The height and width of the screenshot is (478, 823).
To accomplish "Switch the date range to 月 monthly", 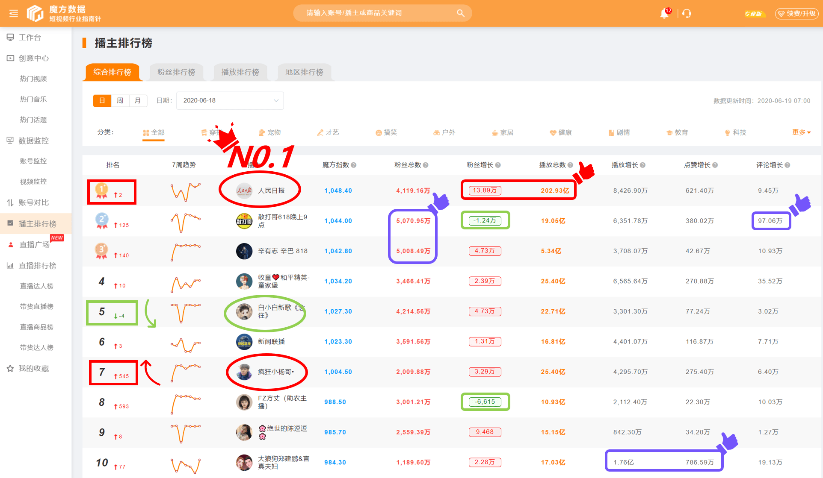I will click(x=138, y=100).
